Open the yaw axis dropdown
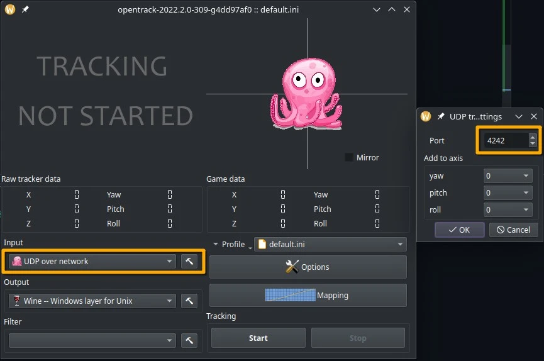This screenshot has height=361, width=544. 508,175
